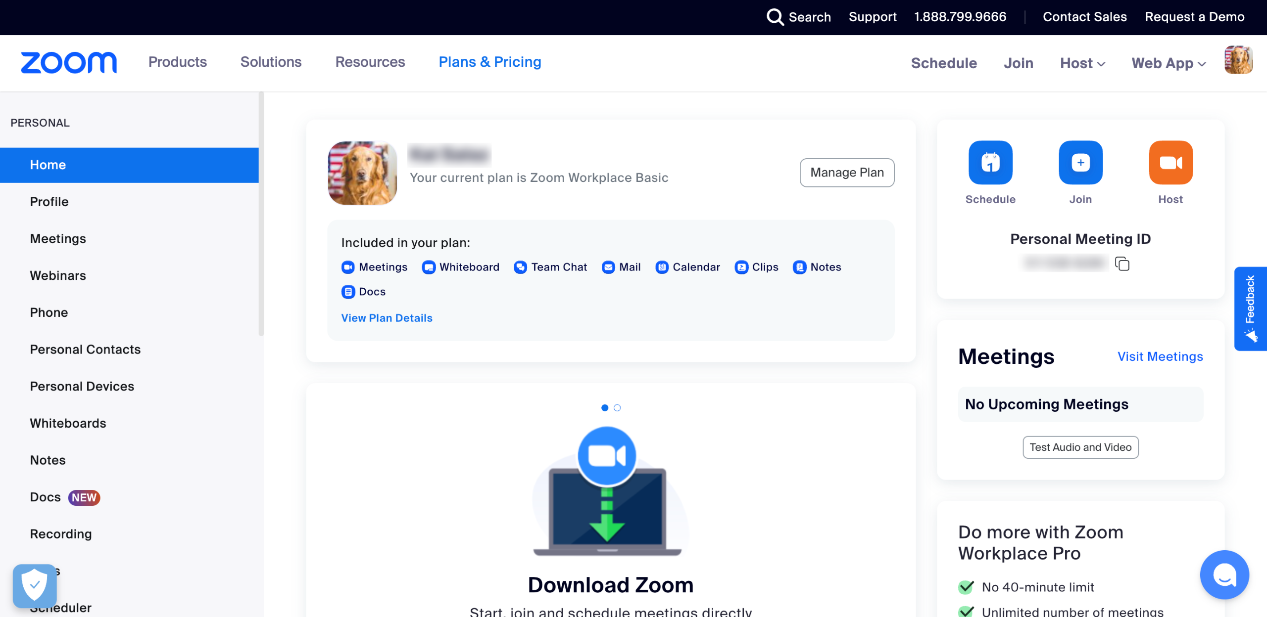1267x617 pixels.
Task: Click the blue Schedule calendar icon
Action: tap(990, 163)
